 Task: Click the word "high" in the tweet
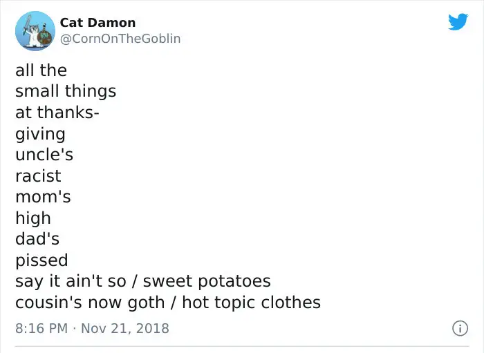pos(33,218)
